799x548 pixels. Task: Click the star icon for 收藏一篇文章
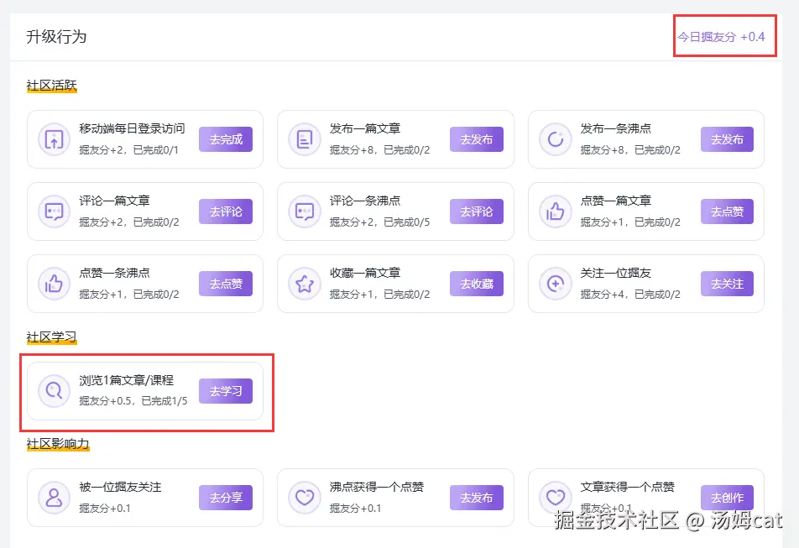tap(304, 284)
